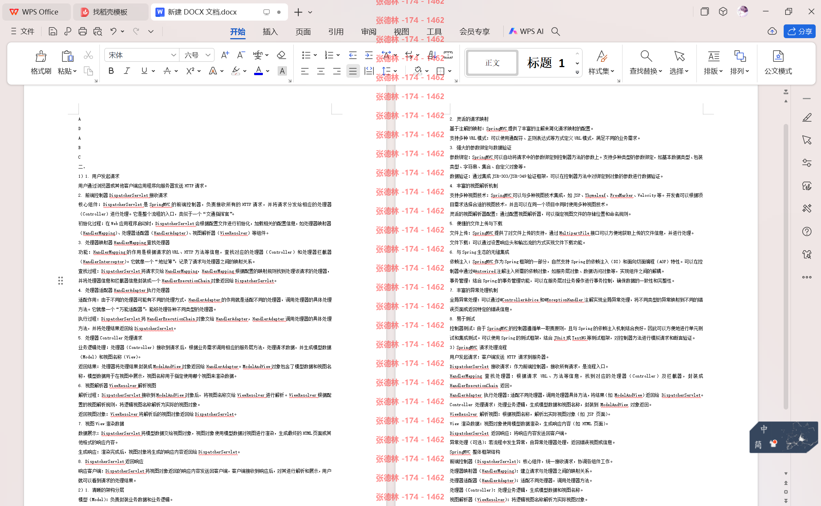Viewport: 821px width, 506px height.
Task: Click Increase Indent icon
Action: click(369, 55)
